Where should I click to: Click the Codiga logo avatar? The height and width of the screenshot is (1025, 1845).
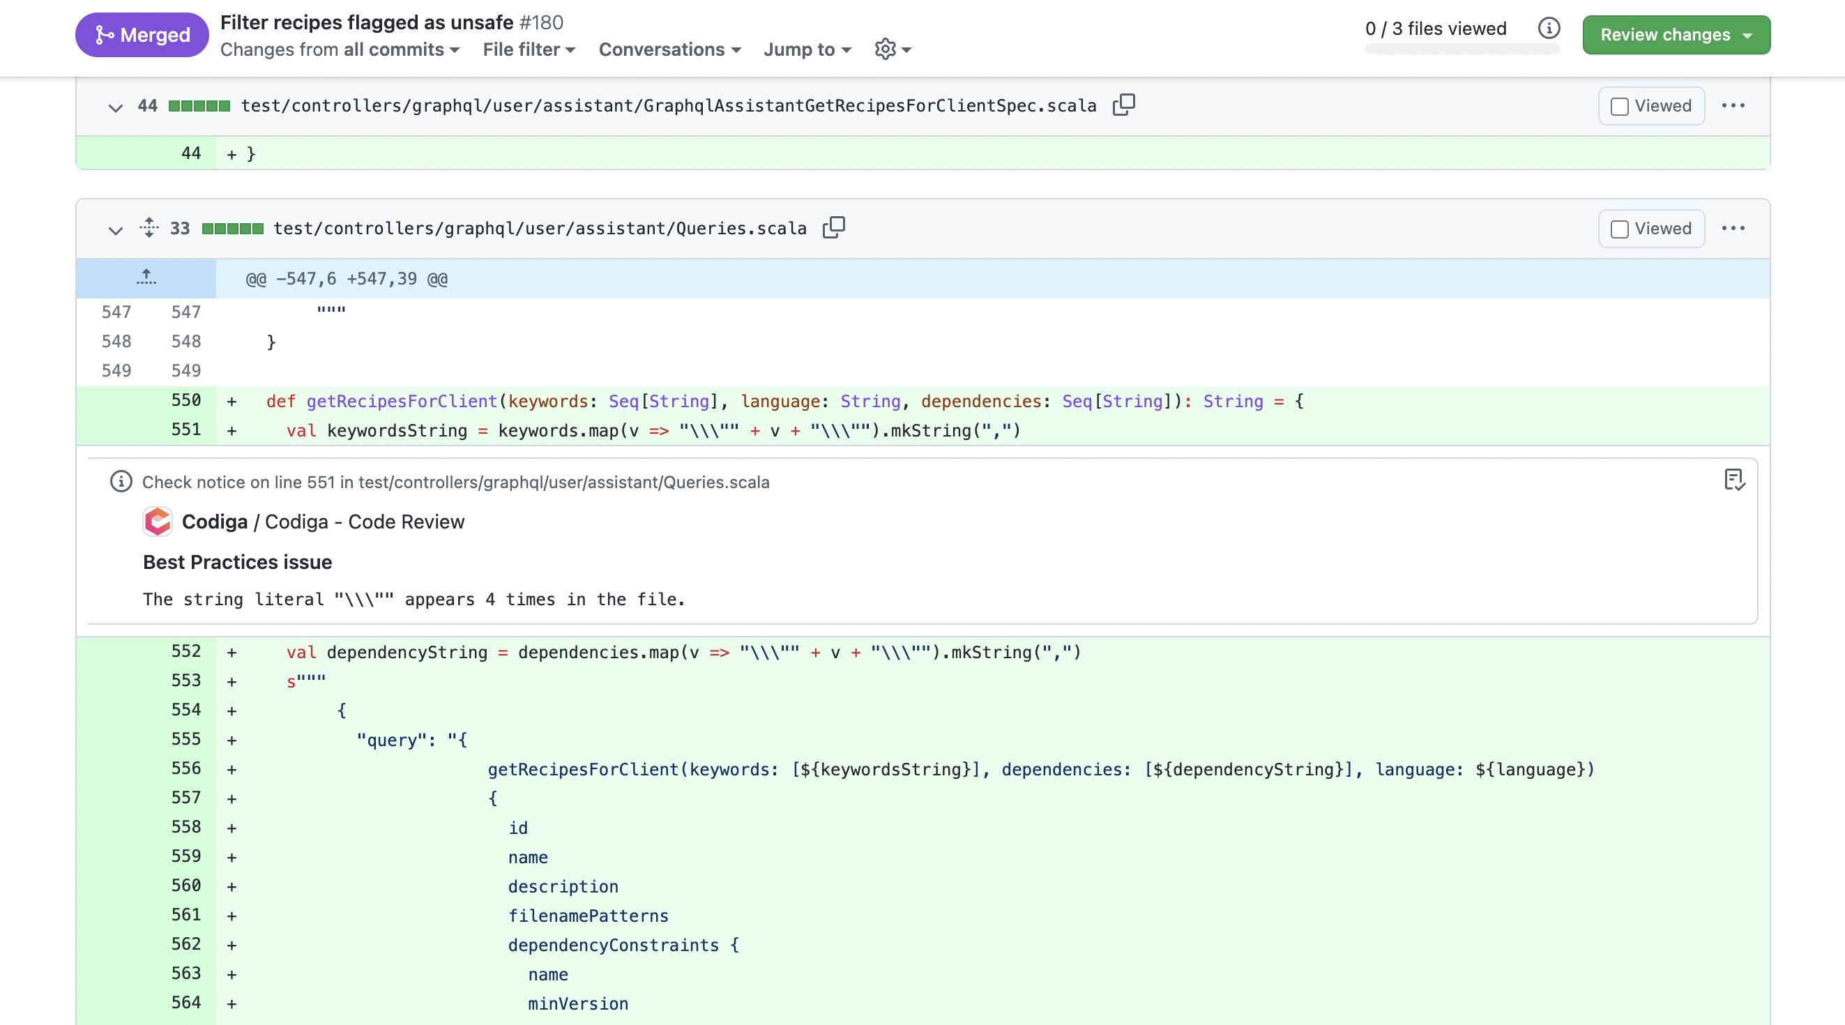tap(158, 522)
